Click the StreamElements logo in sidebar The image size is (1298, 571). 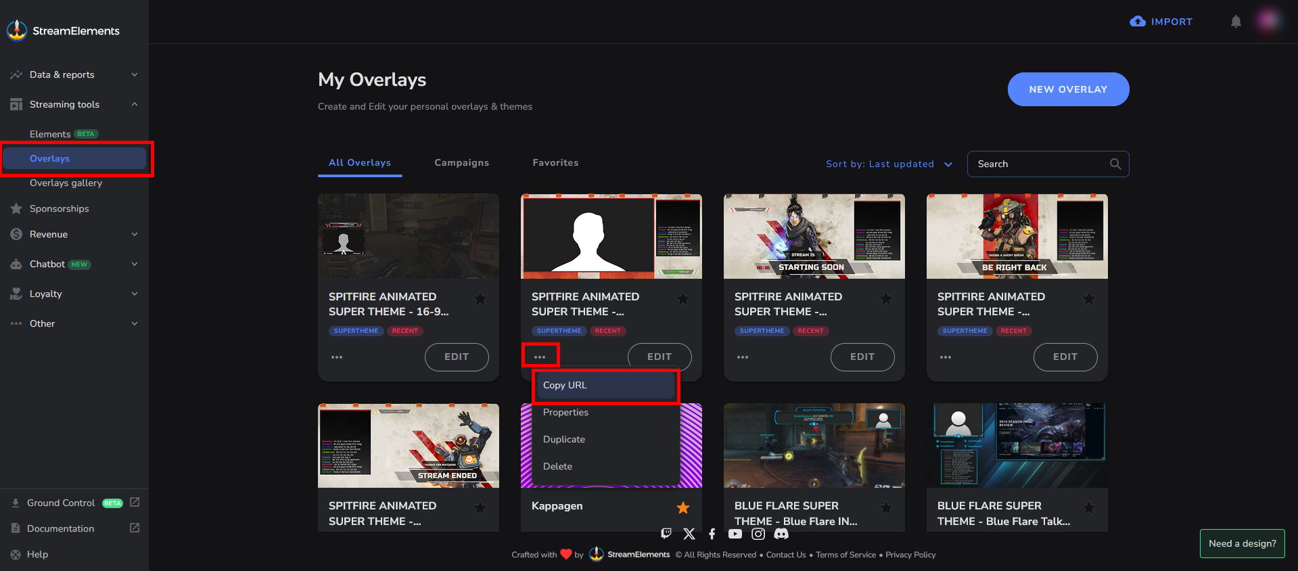63,30
